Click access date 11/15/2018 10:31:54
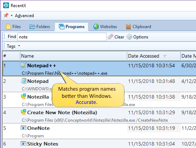Image resolution: width=196 pixels, height=148 pixels. 151,65
